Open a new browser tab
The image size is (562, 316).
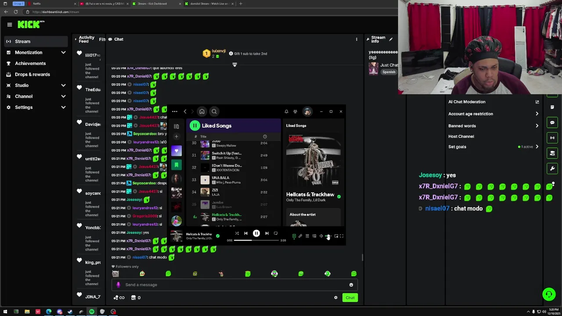(x=240, y=4)
